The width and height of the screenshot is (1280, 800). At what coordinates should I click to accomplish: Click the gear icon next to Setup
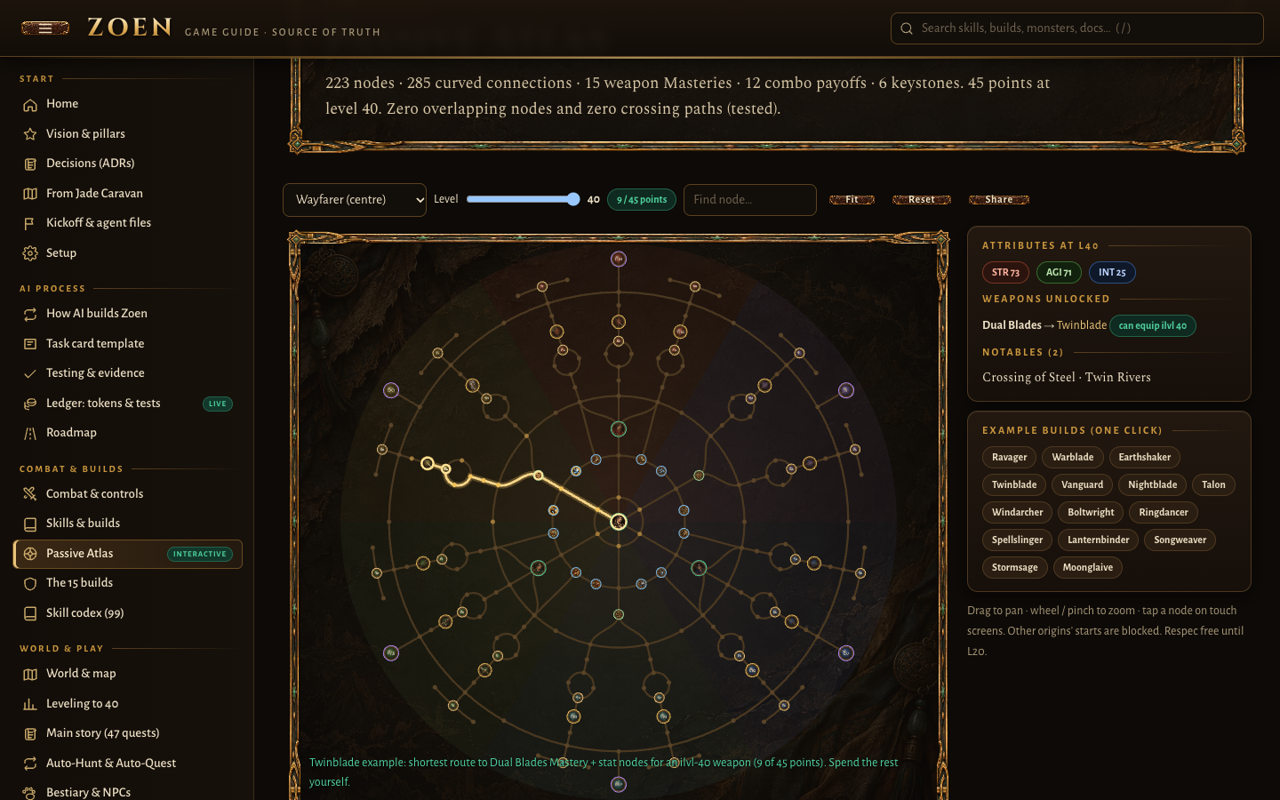pyautogui.click(x=30, y=253)
